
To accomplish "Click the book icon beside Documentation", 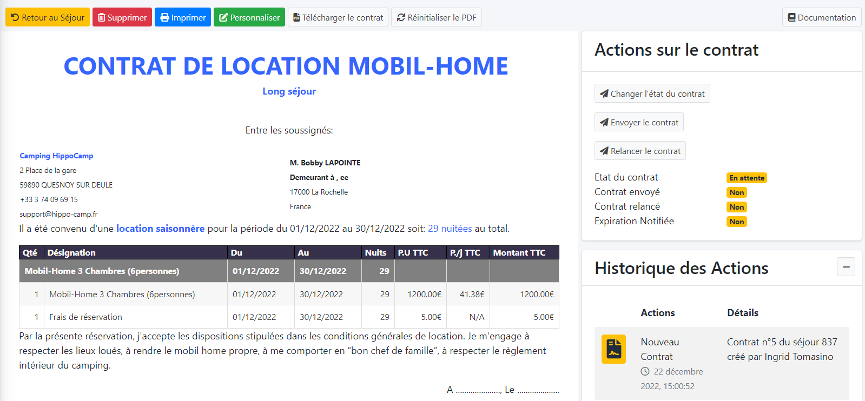I will [791, 18].
